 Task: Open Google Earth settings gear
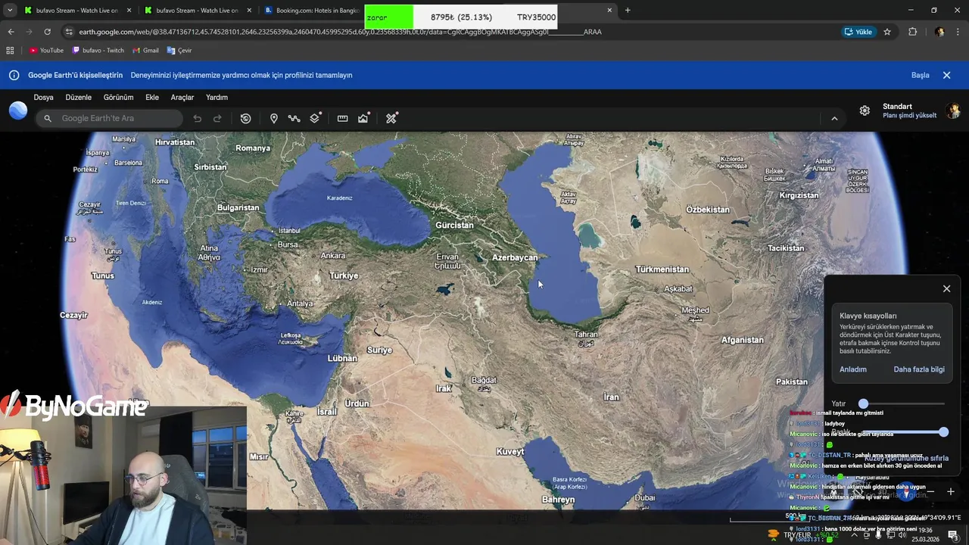(865, 111)
